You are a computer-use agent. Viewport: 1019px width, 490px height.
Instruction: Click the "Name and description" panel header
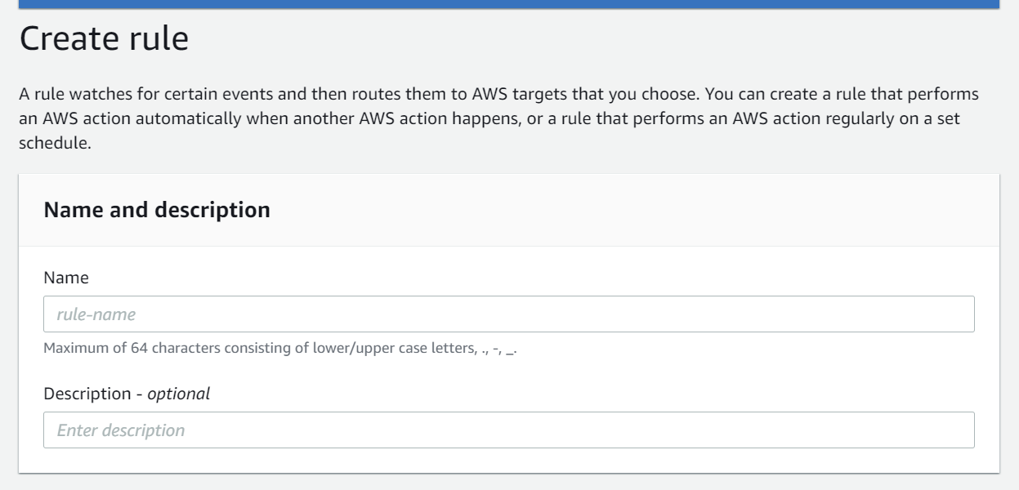(x=157, y=210)
